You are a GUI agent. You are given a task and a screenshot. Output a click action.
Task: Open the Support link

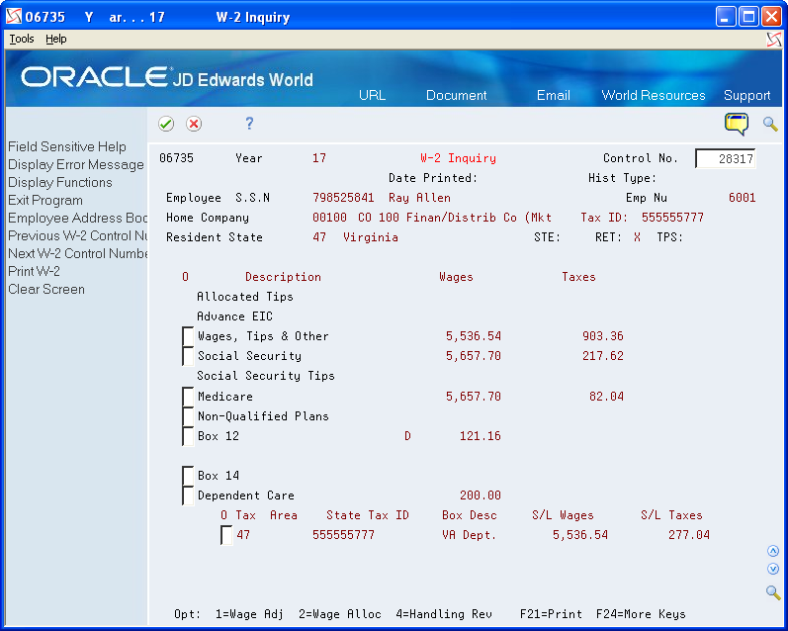coord(747,96)
